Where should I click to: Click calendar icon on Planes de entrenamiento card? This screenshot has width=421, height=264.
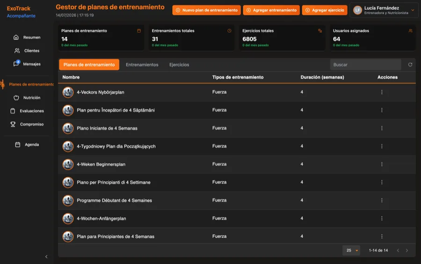(139, 31)
